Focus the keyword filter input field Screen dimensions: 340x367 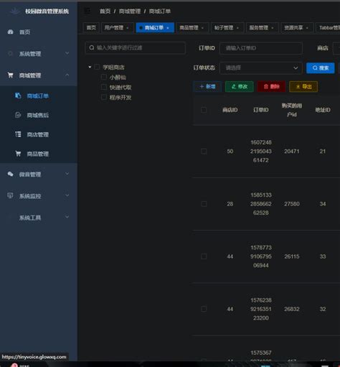135,47
